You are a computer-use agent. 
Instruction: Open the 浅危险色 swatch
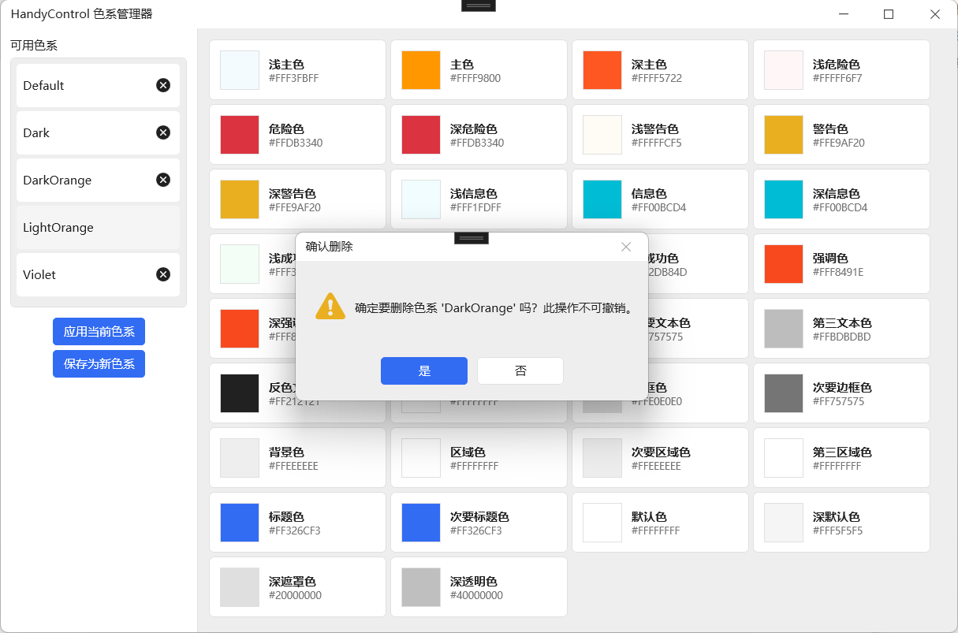[784, 70]
